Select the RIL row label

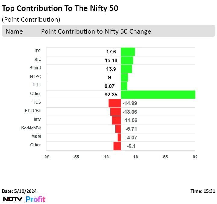(x=38, y=59)
